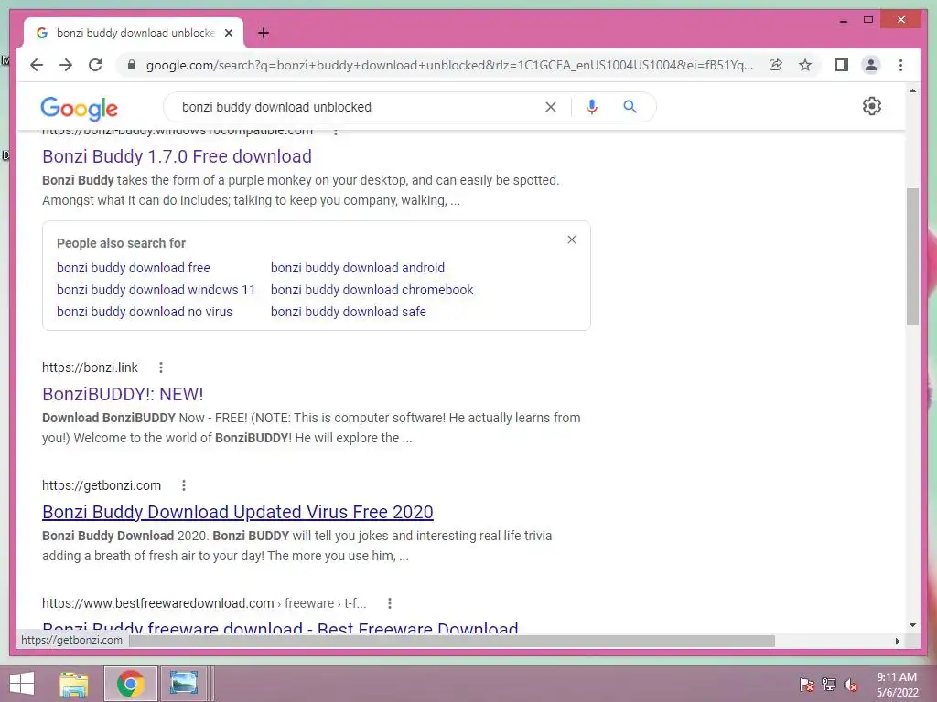Open Windows Start menu
This screenshot has width=937, height=702.
coord(22,684)
